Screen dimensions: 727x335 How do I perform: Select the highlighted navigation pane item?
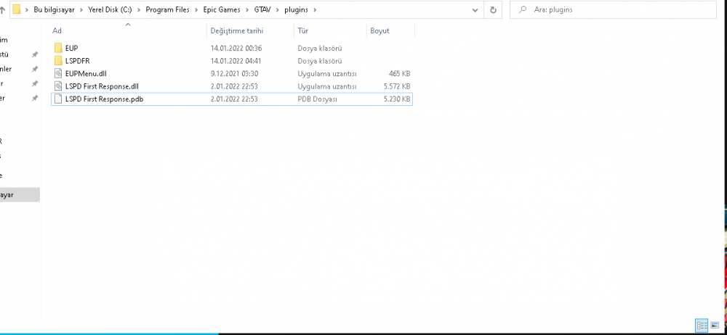tap(20, 195)
